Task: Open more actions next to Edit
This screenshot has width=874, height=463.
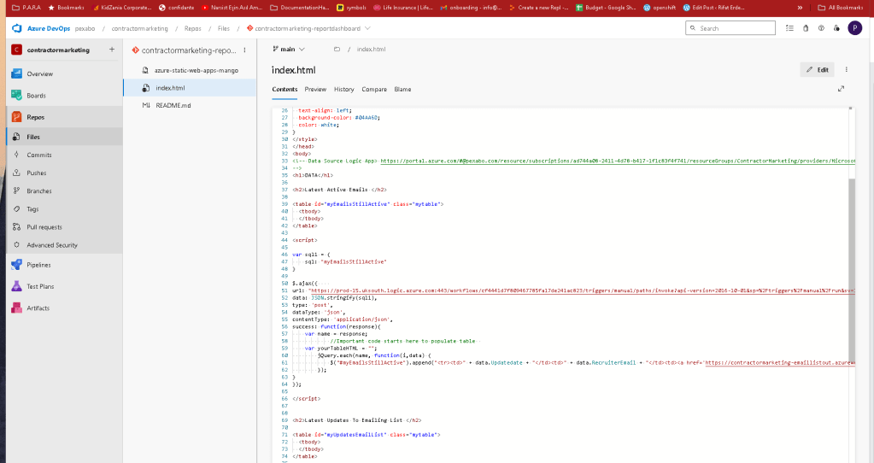Action: [846, 70]
